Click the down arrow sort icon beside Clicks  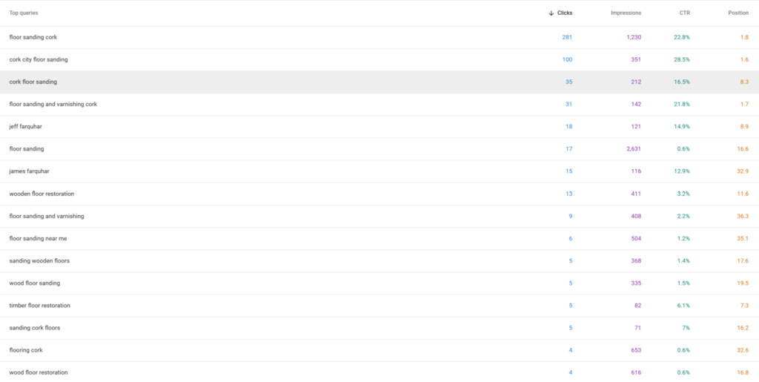pos(551,13)
